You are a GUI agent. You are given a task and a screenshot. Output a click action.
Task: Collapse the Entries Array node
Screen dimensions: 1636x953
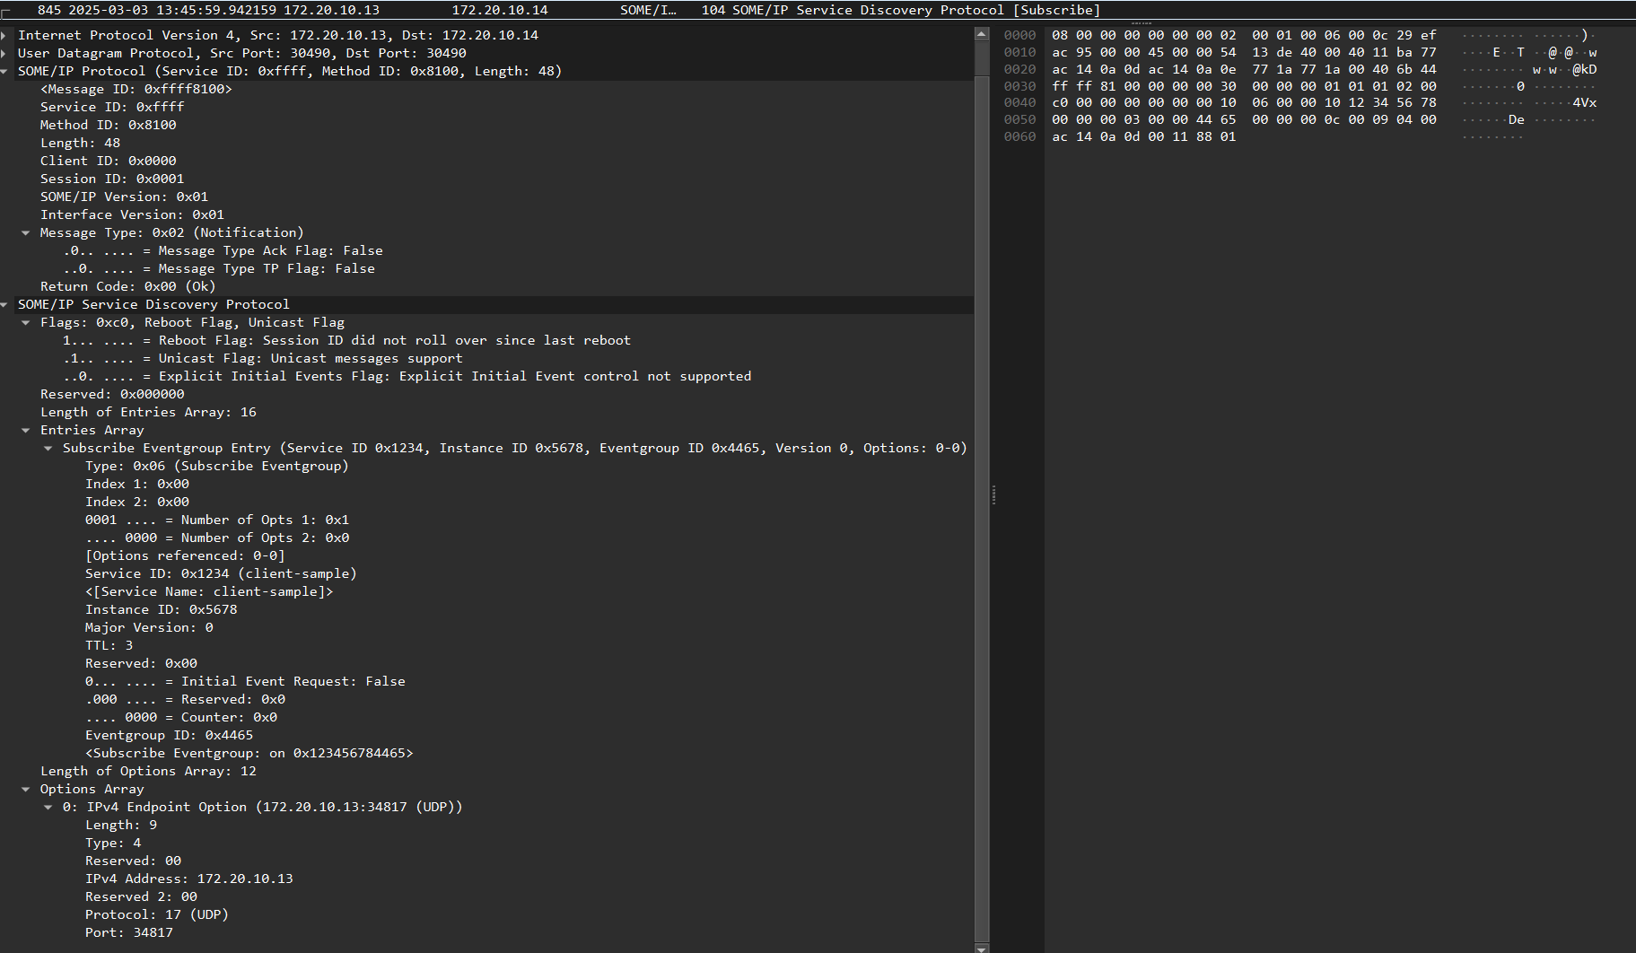pyautogui.click(x=26, y=430)
